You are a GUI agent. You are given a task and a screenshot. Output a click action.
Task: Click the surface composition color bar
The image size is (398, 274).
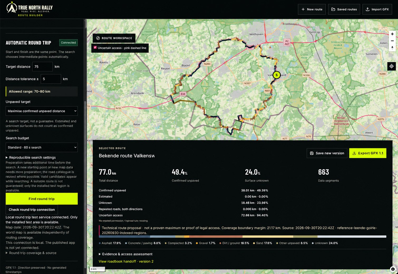pyautogui.click(x=242, y=237)
